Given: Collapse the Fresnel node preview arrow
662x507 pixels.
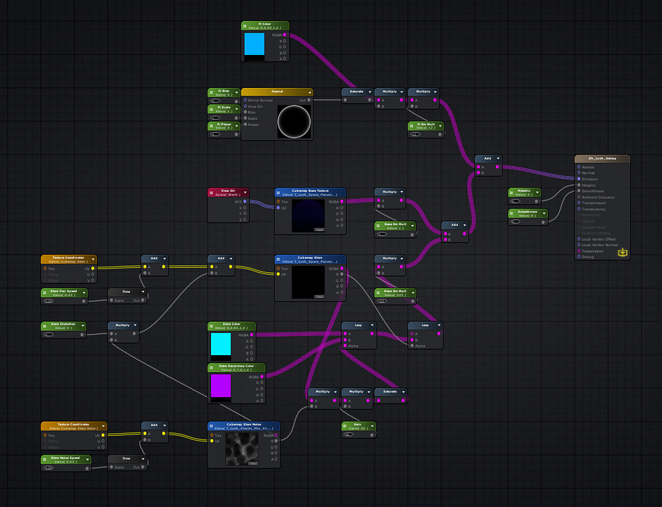Looking at the screenshot, I should (x=309, y=92).
